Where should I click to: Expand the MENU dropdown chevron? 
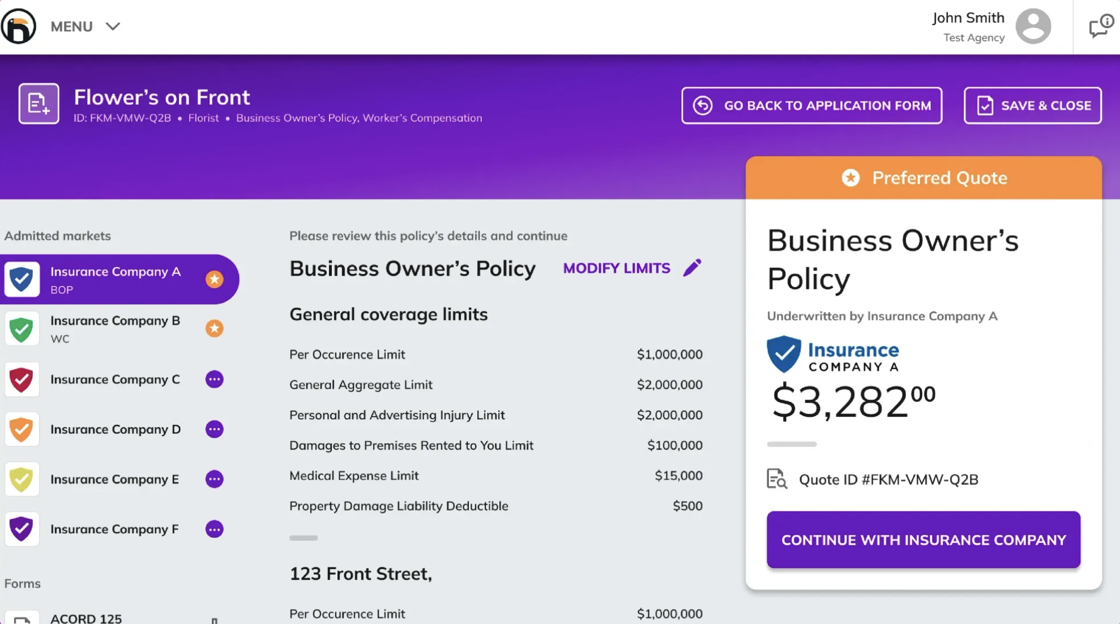click(x=113, y=27)
